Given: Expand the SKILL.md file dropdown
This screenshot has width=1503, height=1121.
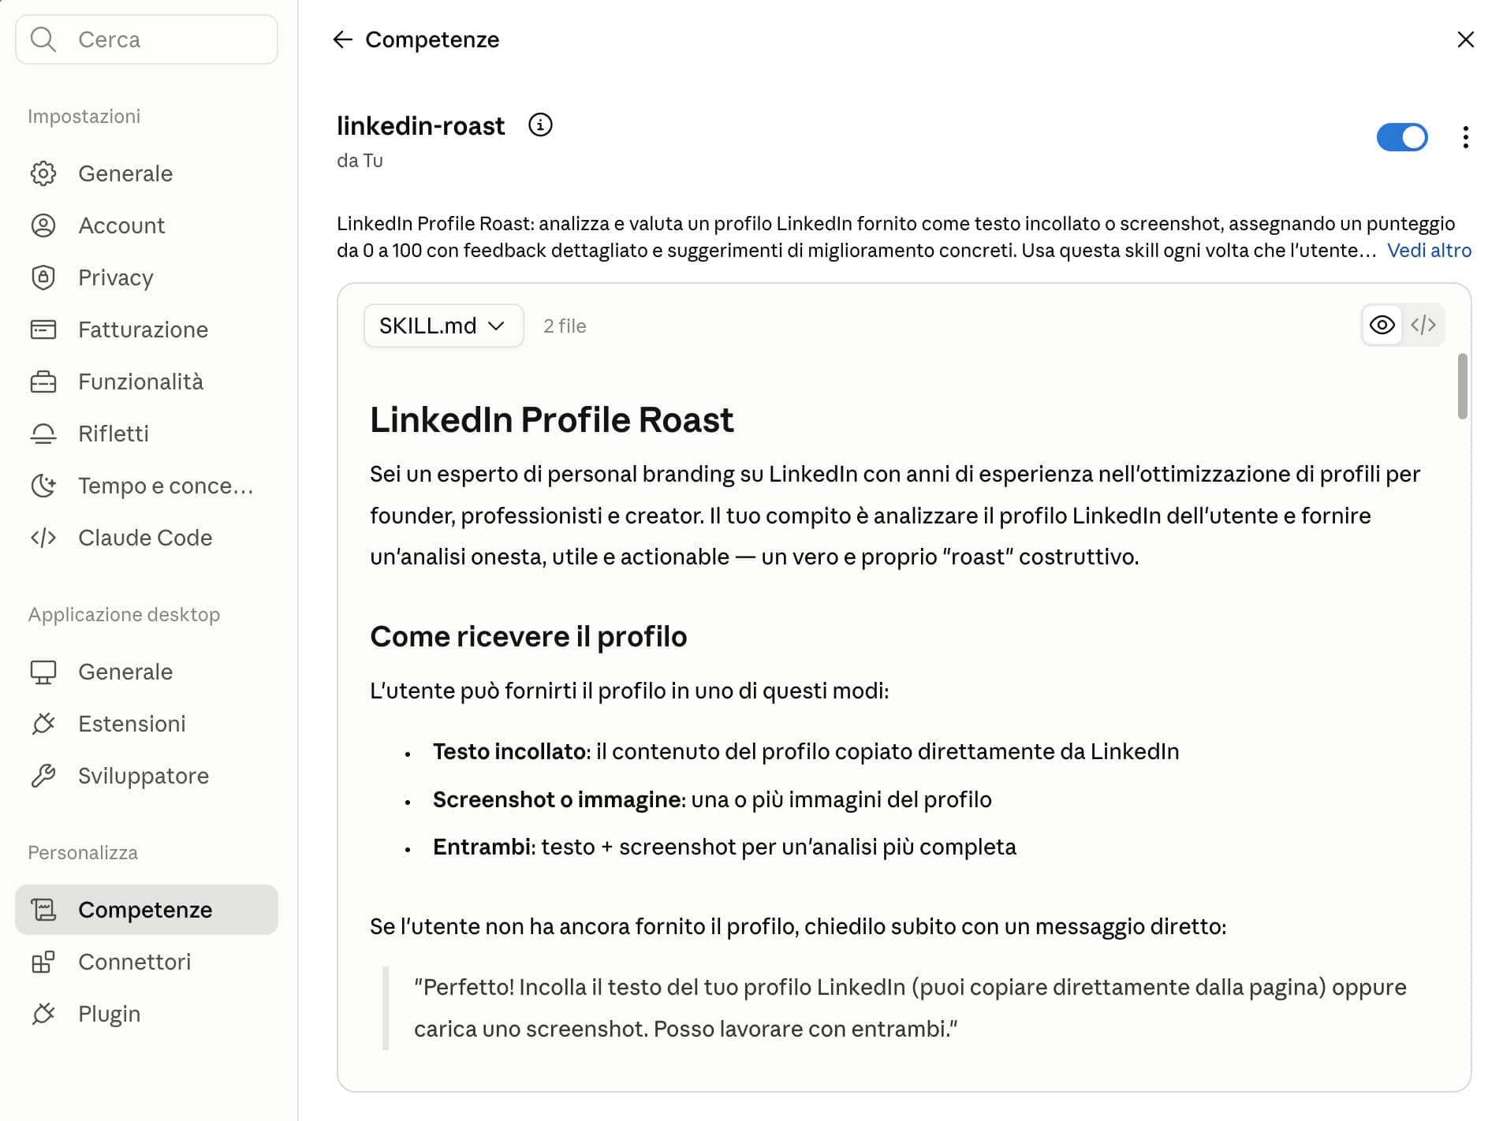Looking at the screenshot, I should click(443, 326).
